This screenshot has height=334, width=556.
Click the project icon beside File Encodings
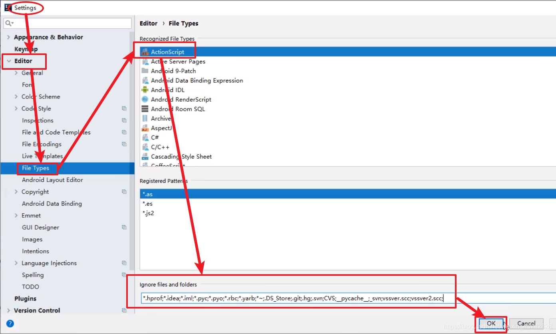124,144
